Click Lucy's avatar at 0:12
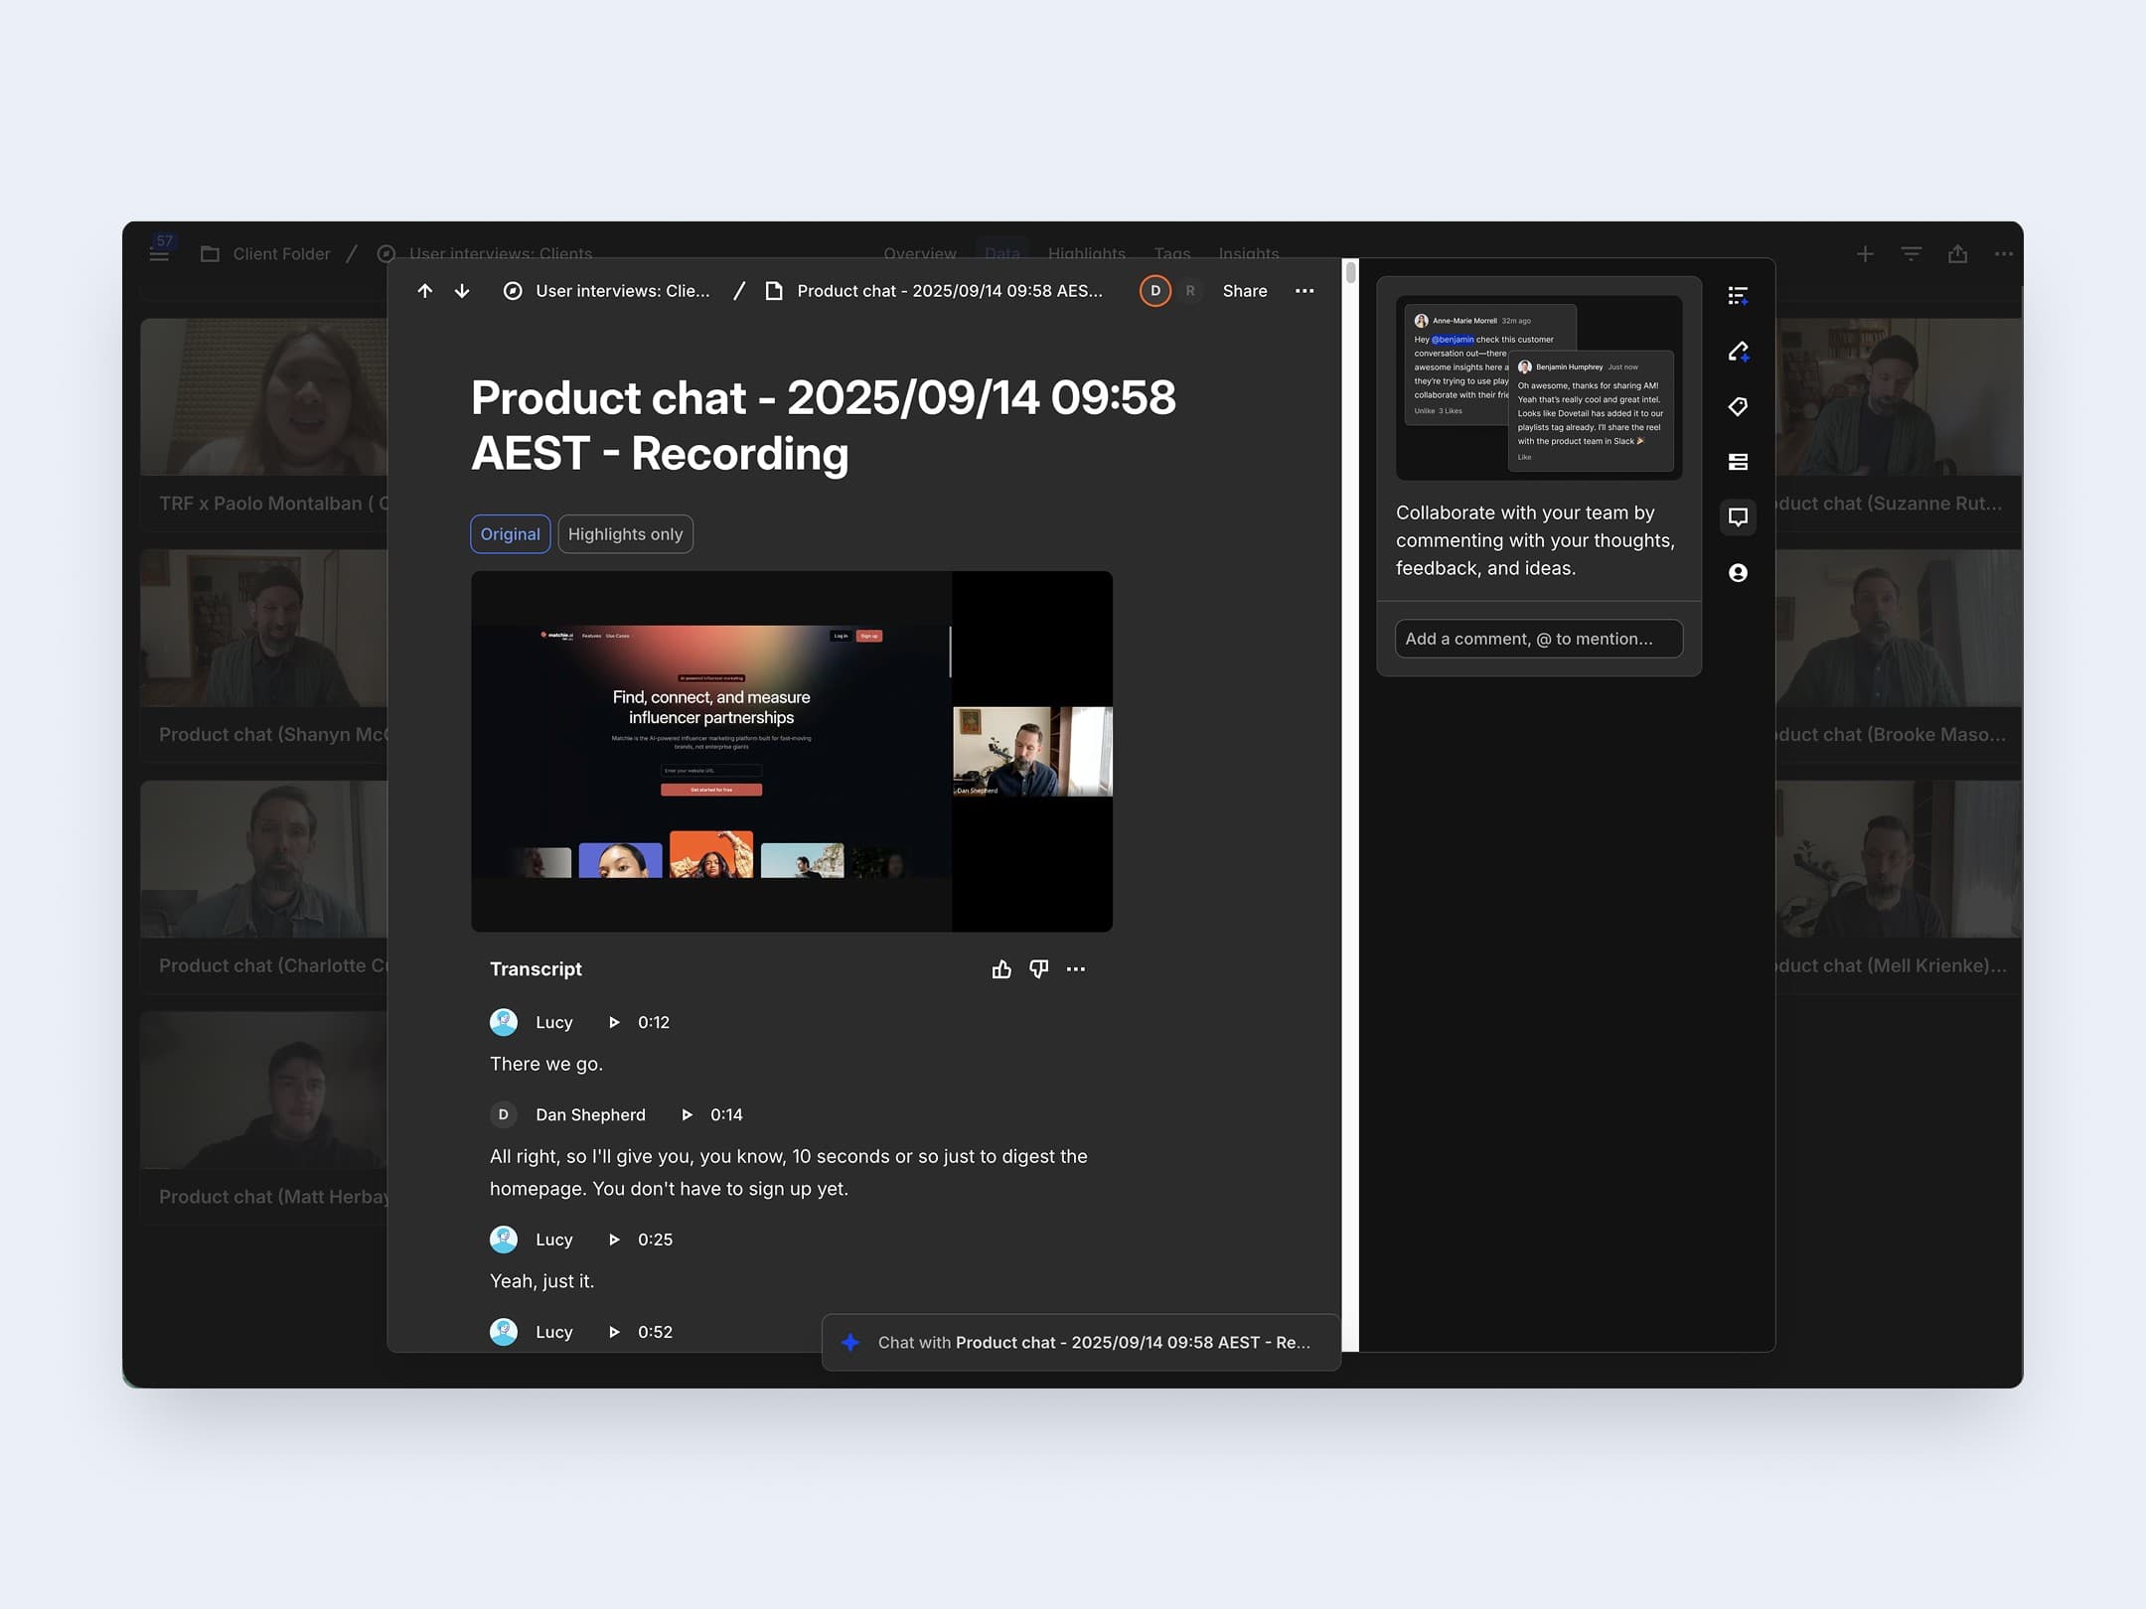The height and width of the screenshot is (1609, 2146). 504,1022
